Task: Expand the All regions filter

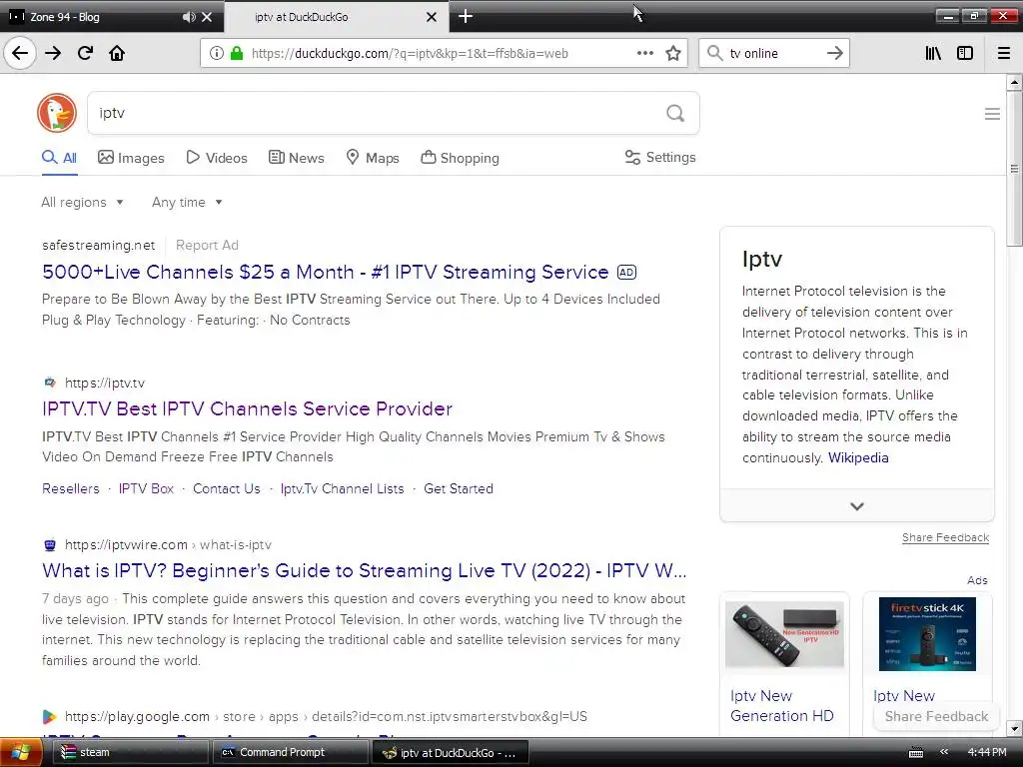Action: point(82,202)
